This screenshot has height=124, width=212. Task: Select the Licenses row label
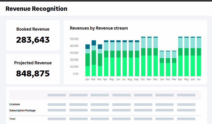pos(15,104)
